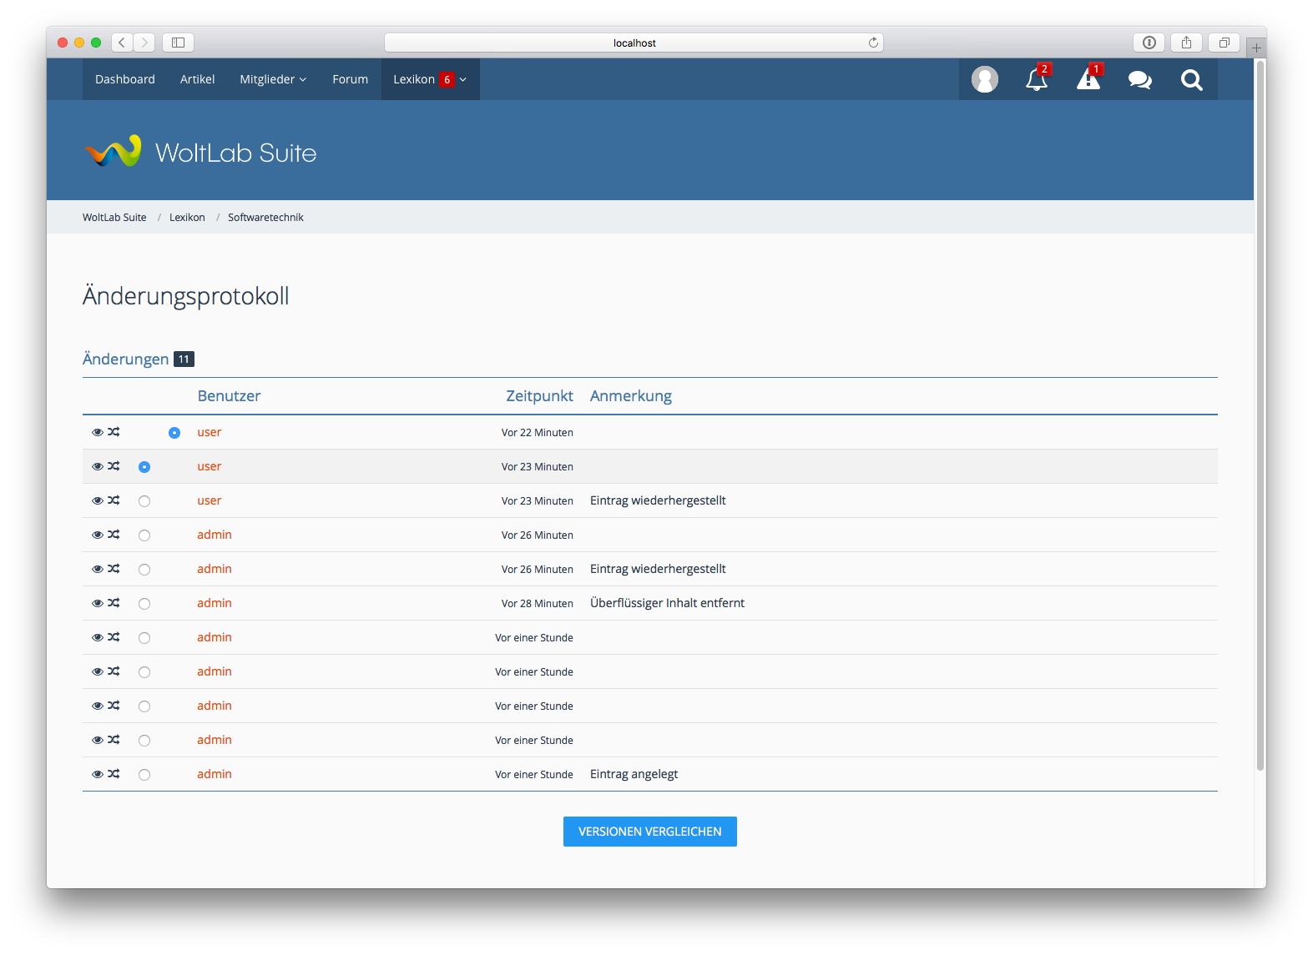The image size is (1313, 955).
Task: Click the WoltLab Suite logo
Action: pyautogui.click(x=200, y=152)
